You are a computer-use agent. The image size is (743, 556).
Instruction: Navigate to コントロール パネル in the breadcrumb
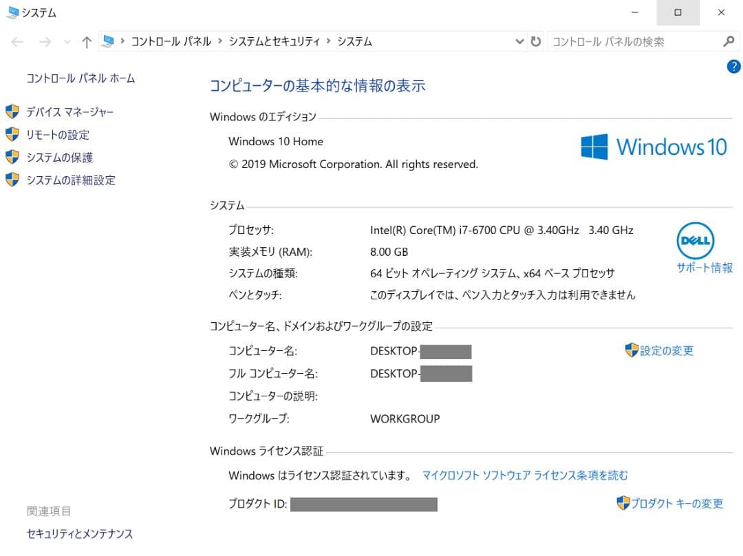pos(171,41)
